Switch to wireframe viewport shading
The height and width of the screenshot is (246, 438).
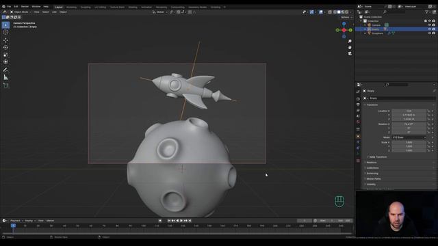pyautogui.click(x=335, y=12)
